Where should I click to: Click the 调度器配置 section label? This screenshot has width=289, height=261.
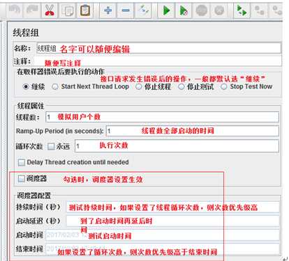point(34,196)
